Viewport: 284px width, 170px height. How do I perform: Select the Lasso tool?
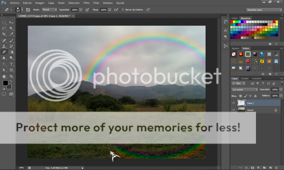click(4, 28)
